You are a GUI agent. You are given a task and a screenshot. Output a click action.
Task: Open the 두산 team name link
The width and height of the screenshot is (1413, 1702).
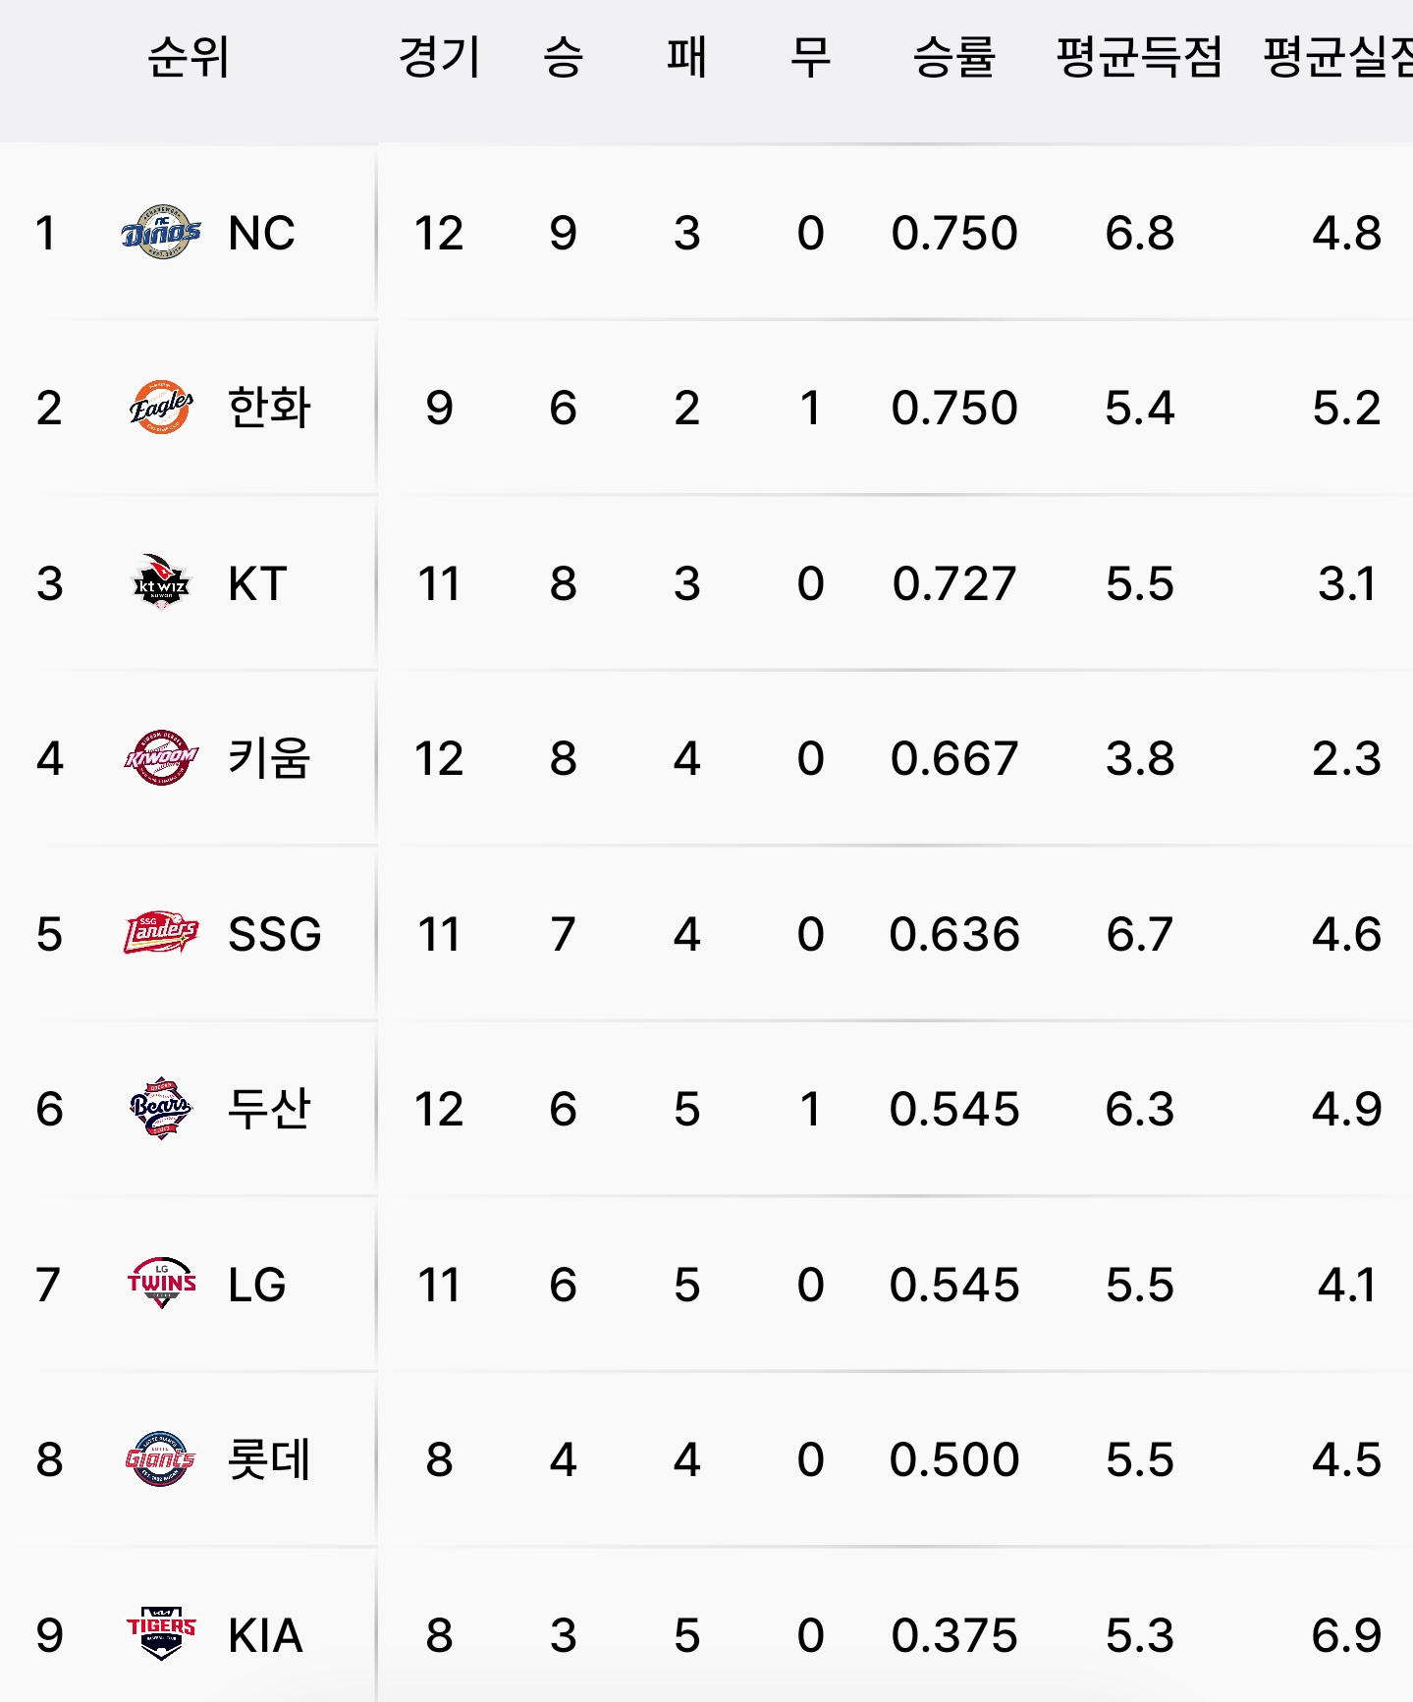[x=269, y=1109]
